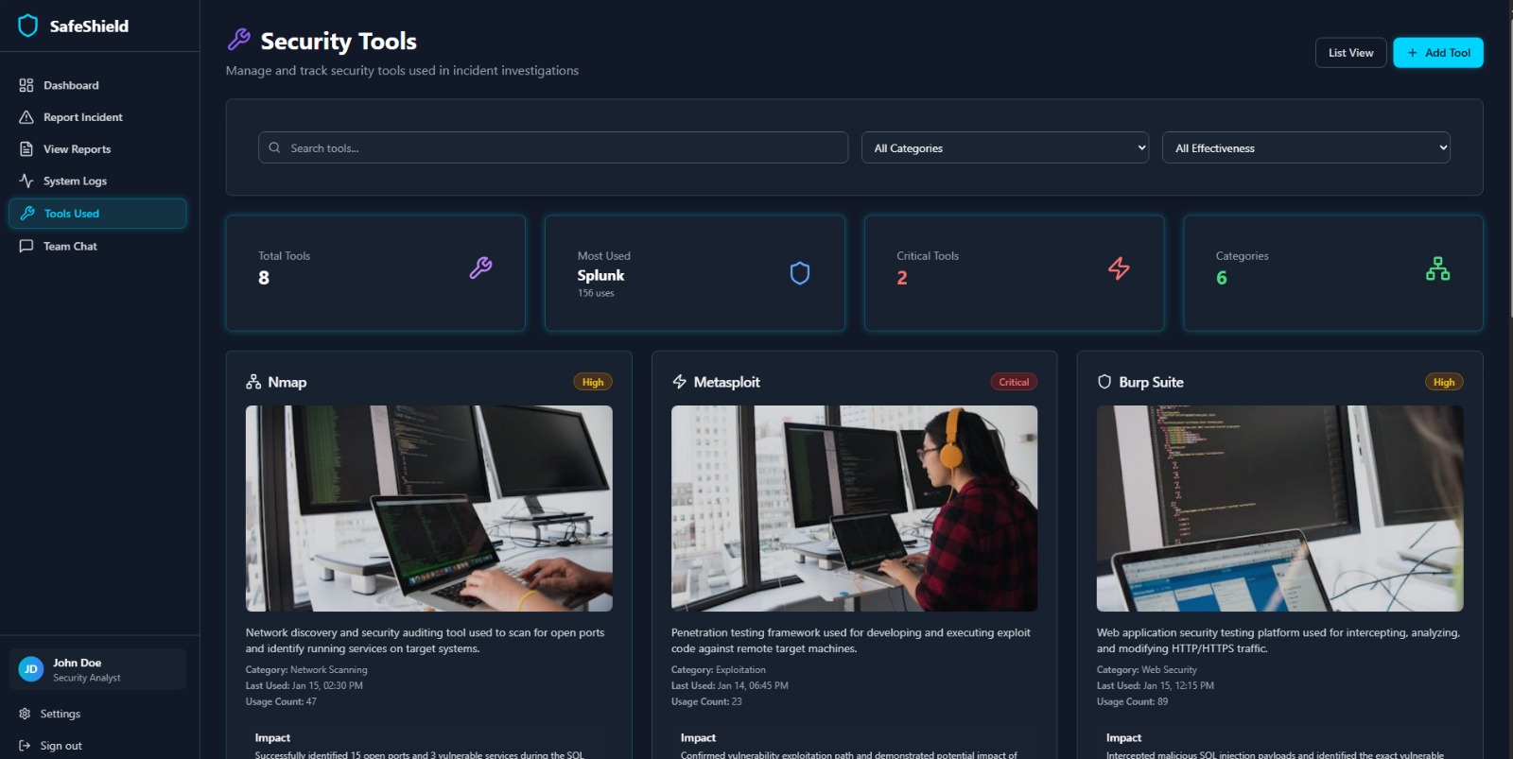Click 'Last Used: Jan 15, 02:30 PM' text

[304, 685]
